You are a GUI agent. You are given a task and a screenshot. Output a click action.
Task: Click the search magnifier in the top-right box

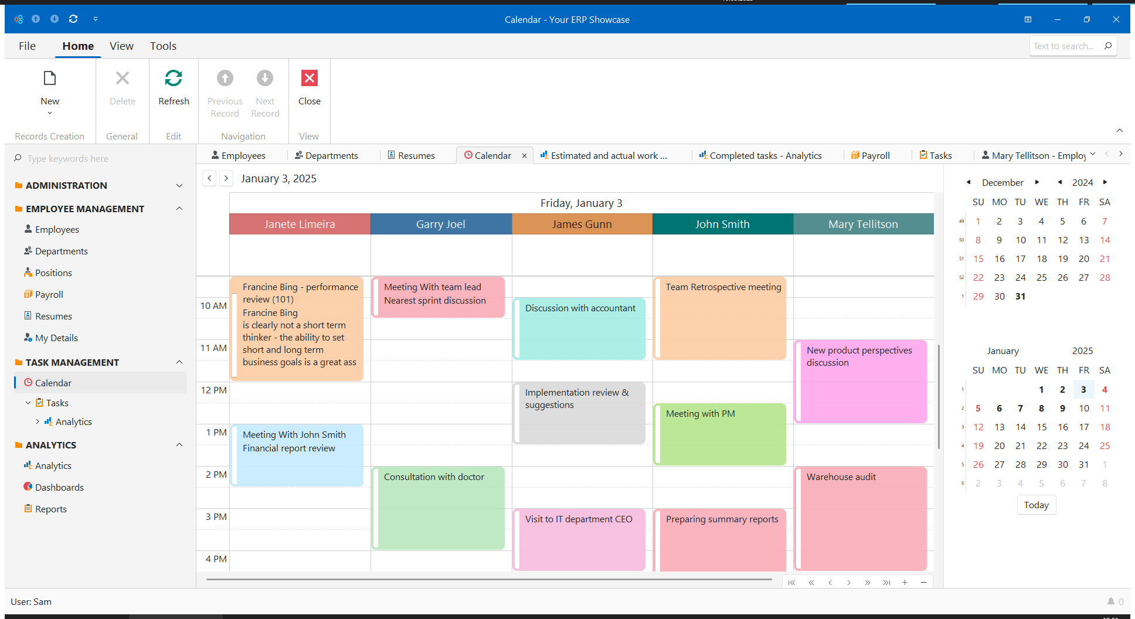click(x=1107, y=46)
